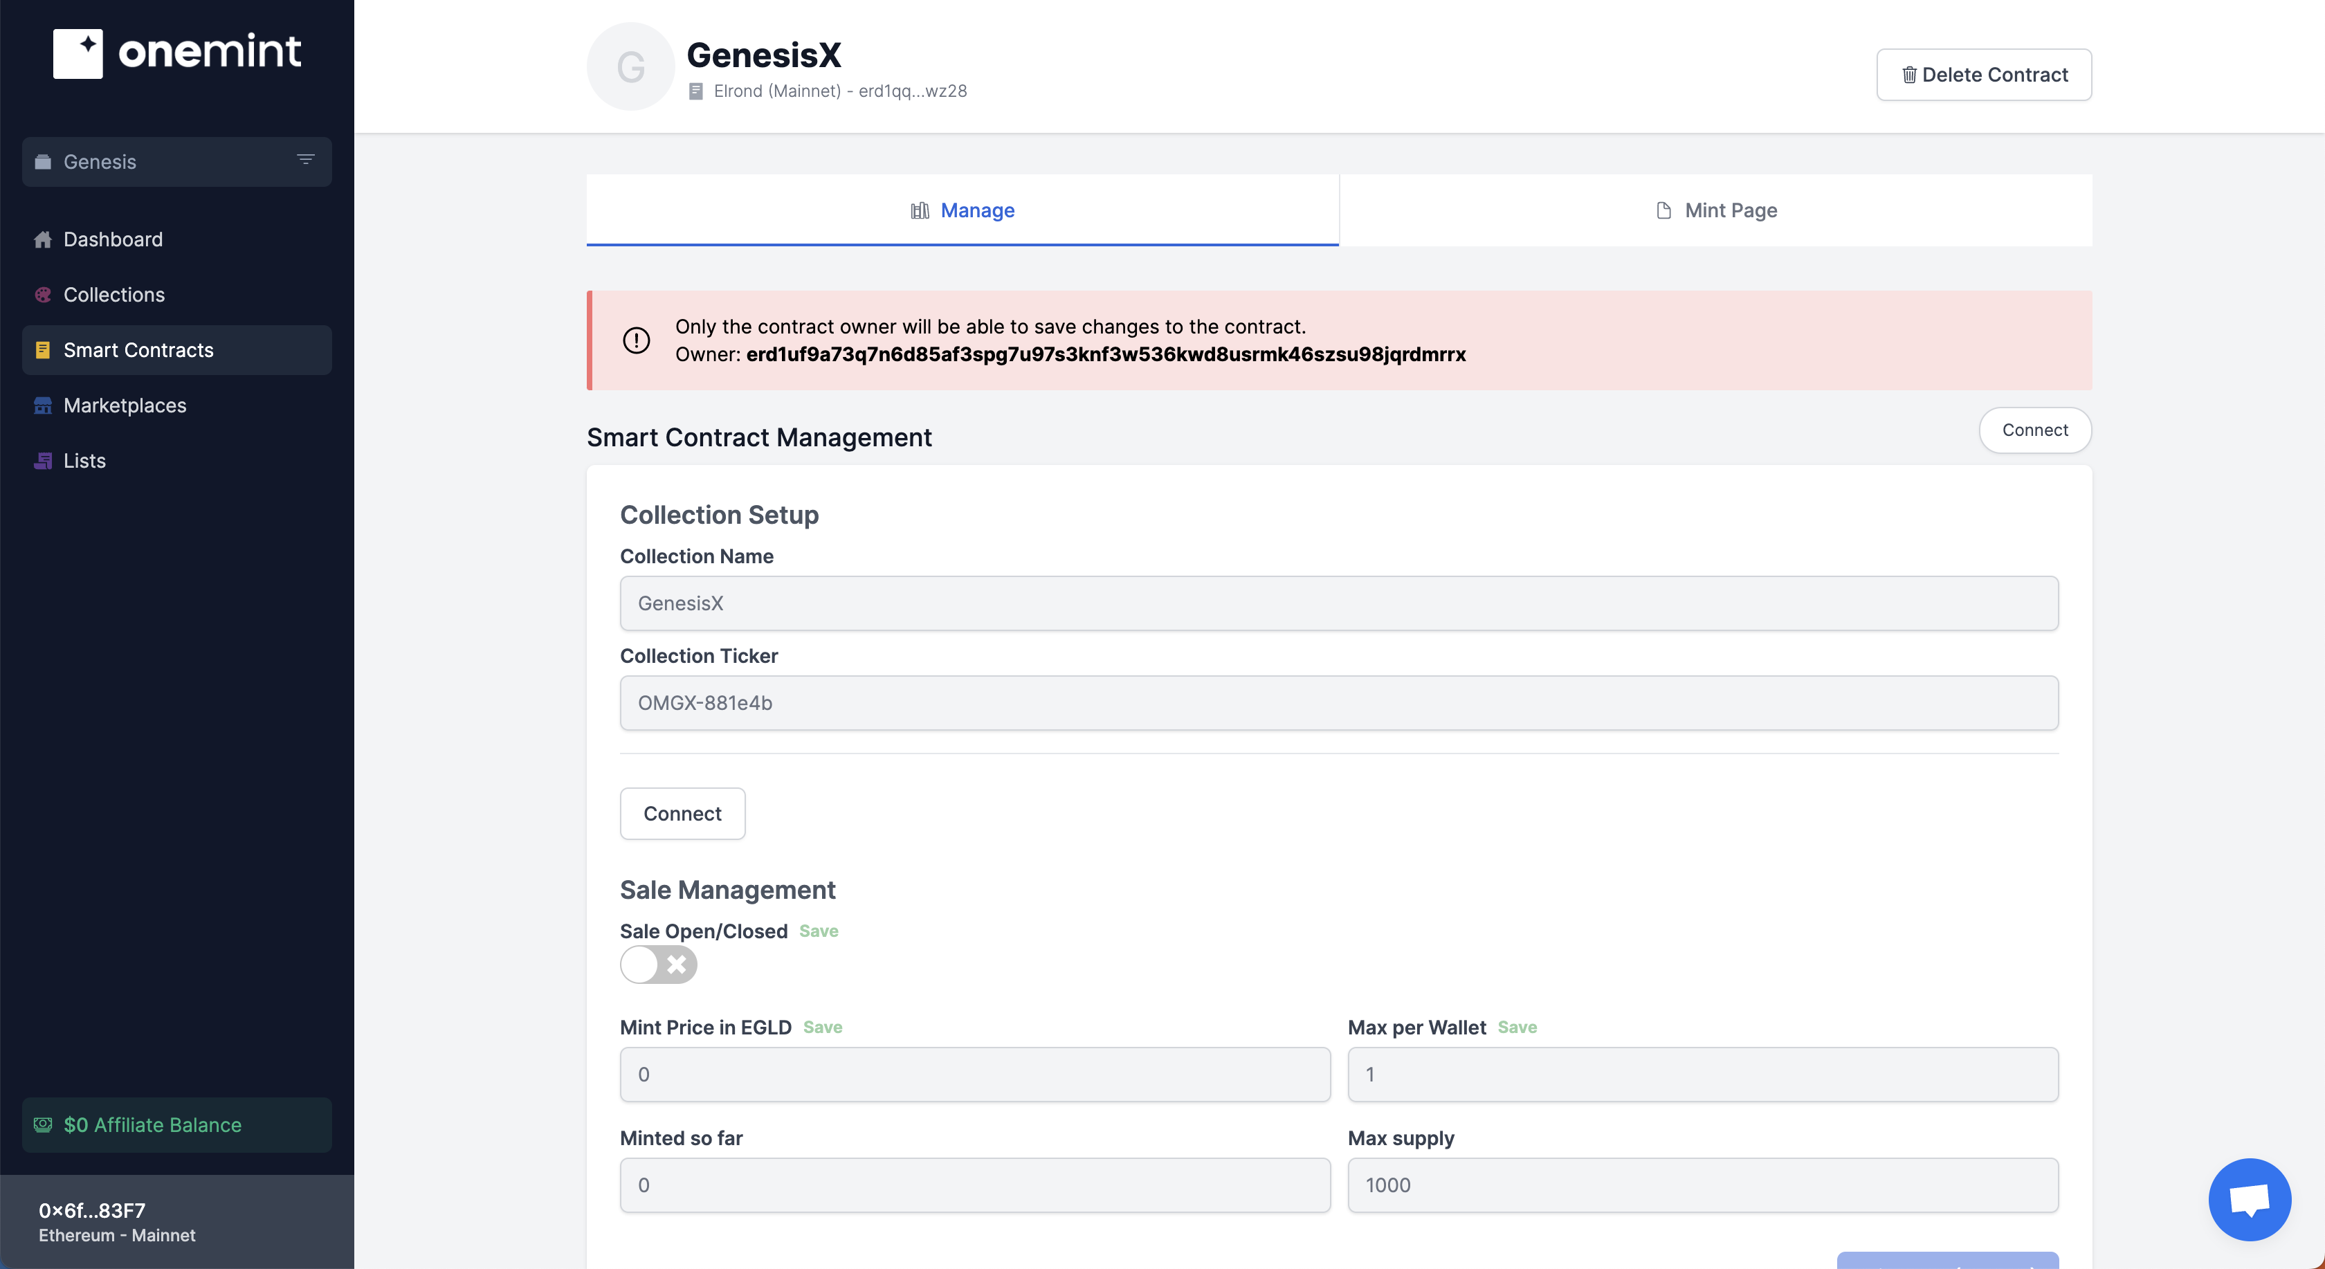Image resolution: width=2325 pixels, height=1269 pixels.
Task: Click the Minted so far field
Action: click(975, 1185)
